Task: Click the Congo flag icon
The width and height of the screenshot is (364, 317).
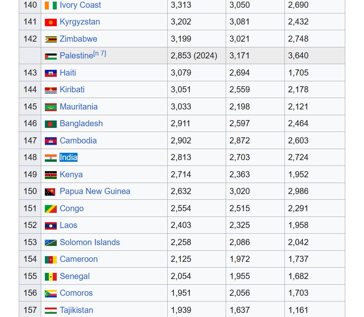Action: point(51,209)
